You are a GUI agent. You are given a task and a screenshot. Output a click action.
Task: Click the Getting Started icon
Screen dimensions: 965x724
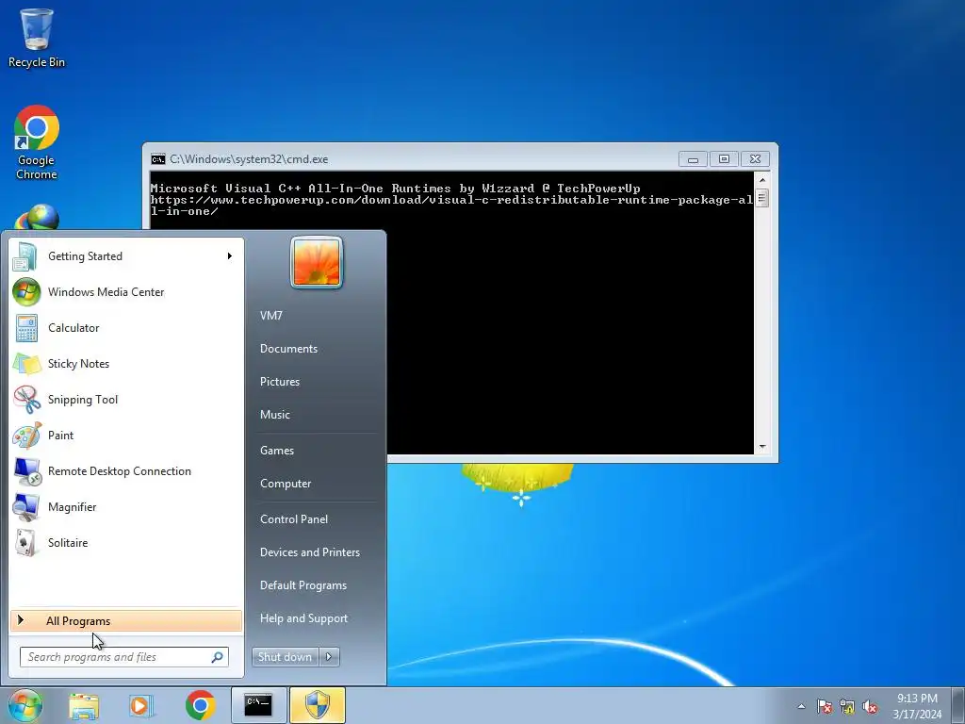click(x=27, y=256)
